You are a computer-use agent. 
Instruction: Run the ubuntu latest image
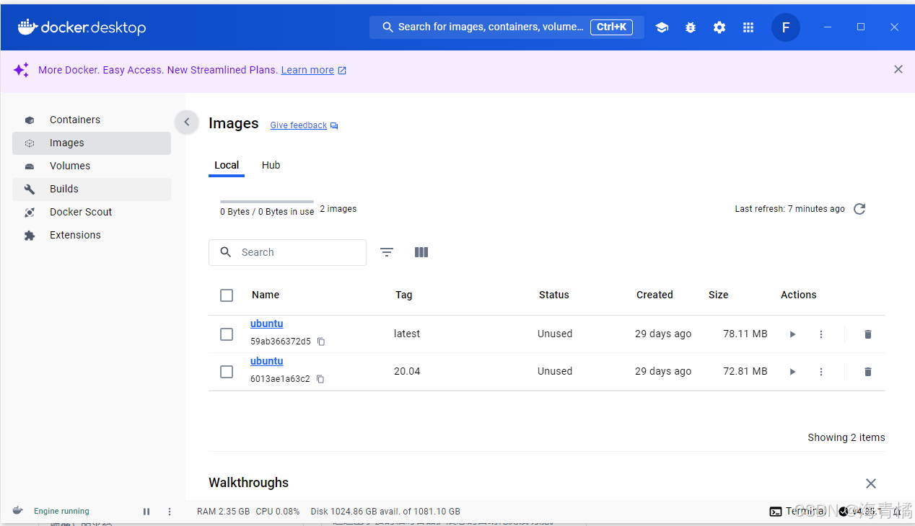[x=792, y=334]
